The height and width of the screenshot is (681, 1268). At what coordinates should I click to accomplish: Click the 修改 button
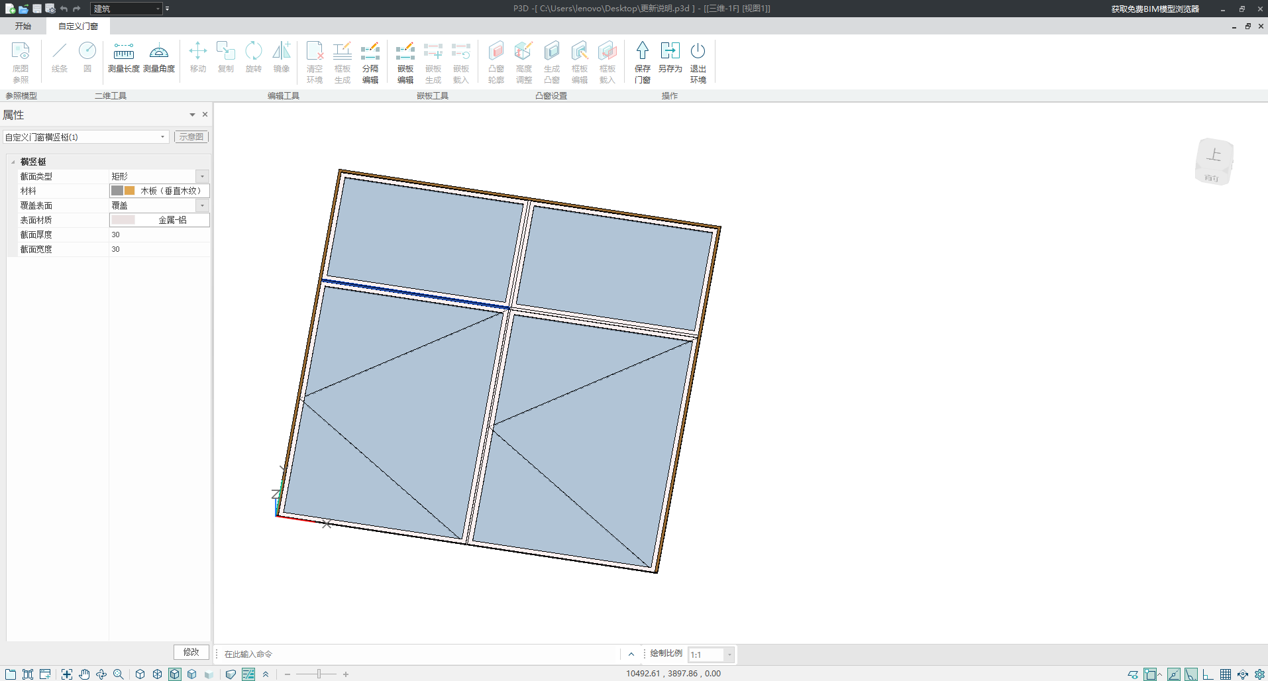tap(191, 652)
